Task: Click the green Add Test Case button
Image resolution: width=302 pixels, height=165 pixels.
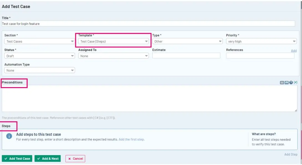Action: [17, 158]
